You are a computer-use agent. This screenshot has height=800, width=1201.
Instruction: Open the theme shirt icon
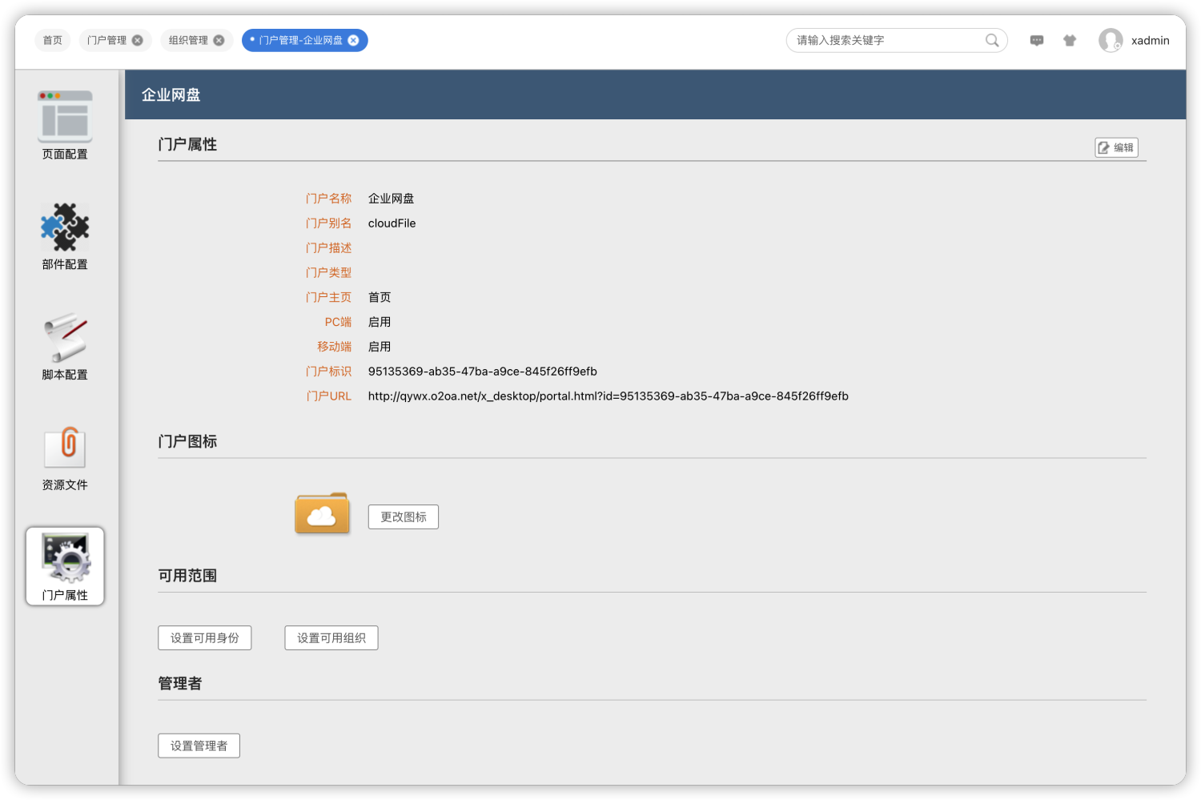coord(1070,40)
